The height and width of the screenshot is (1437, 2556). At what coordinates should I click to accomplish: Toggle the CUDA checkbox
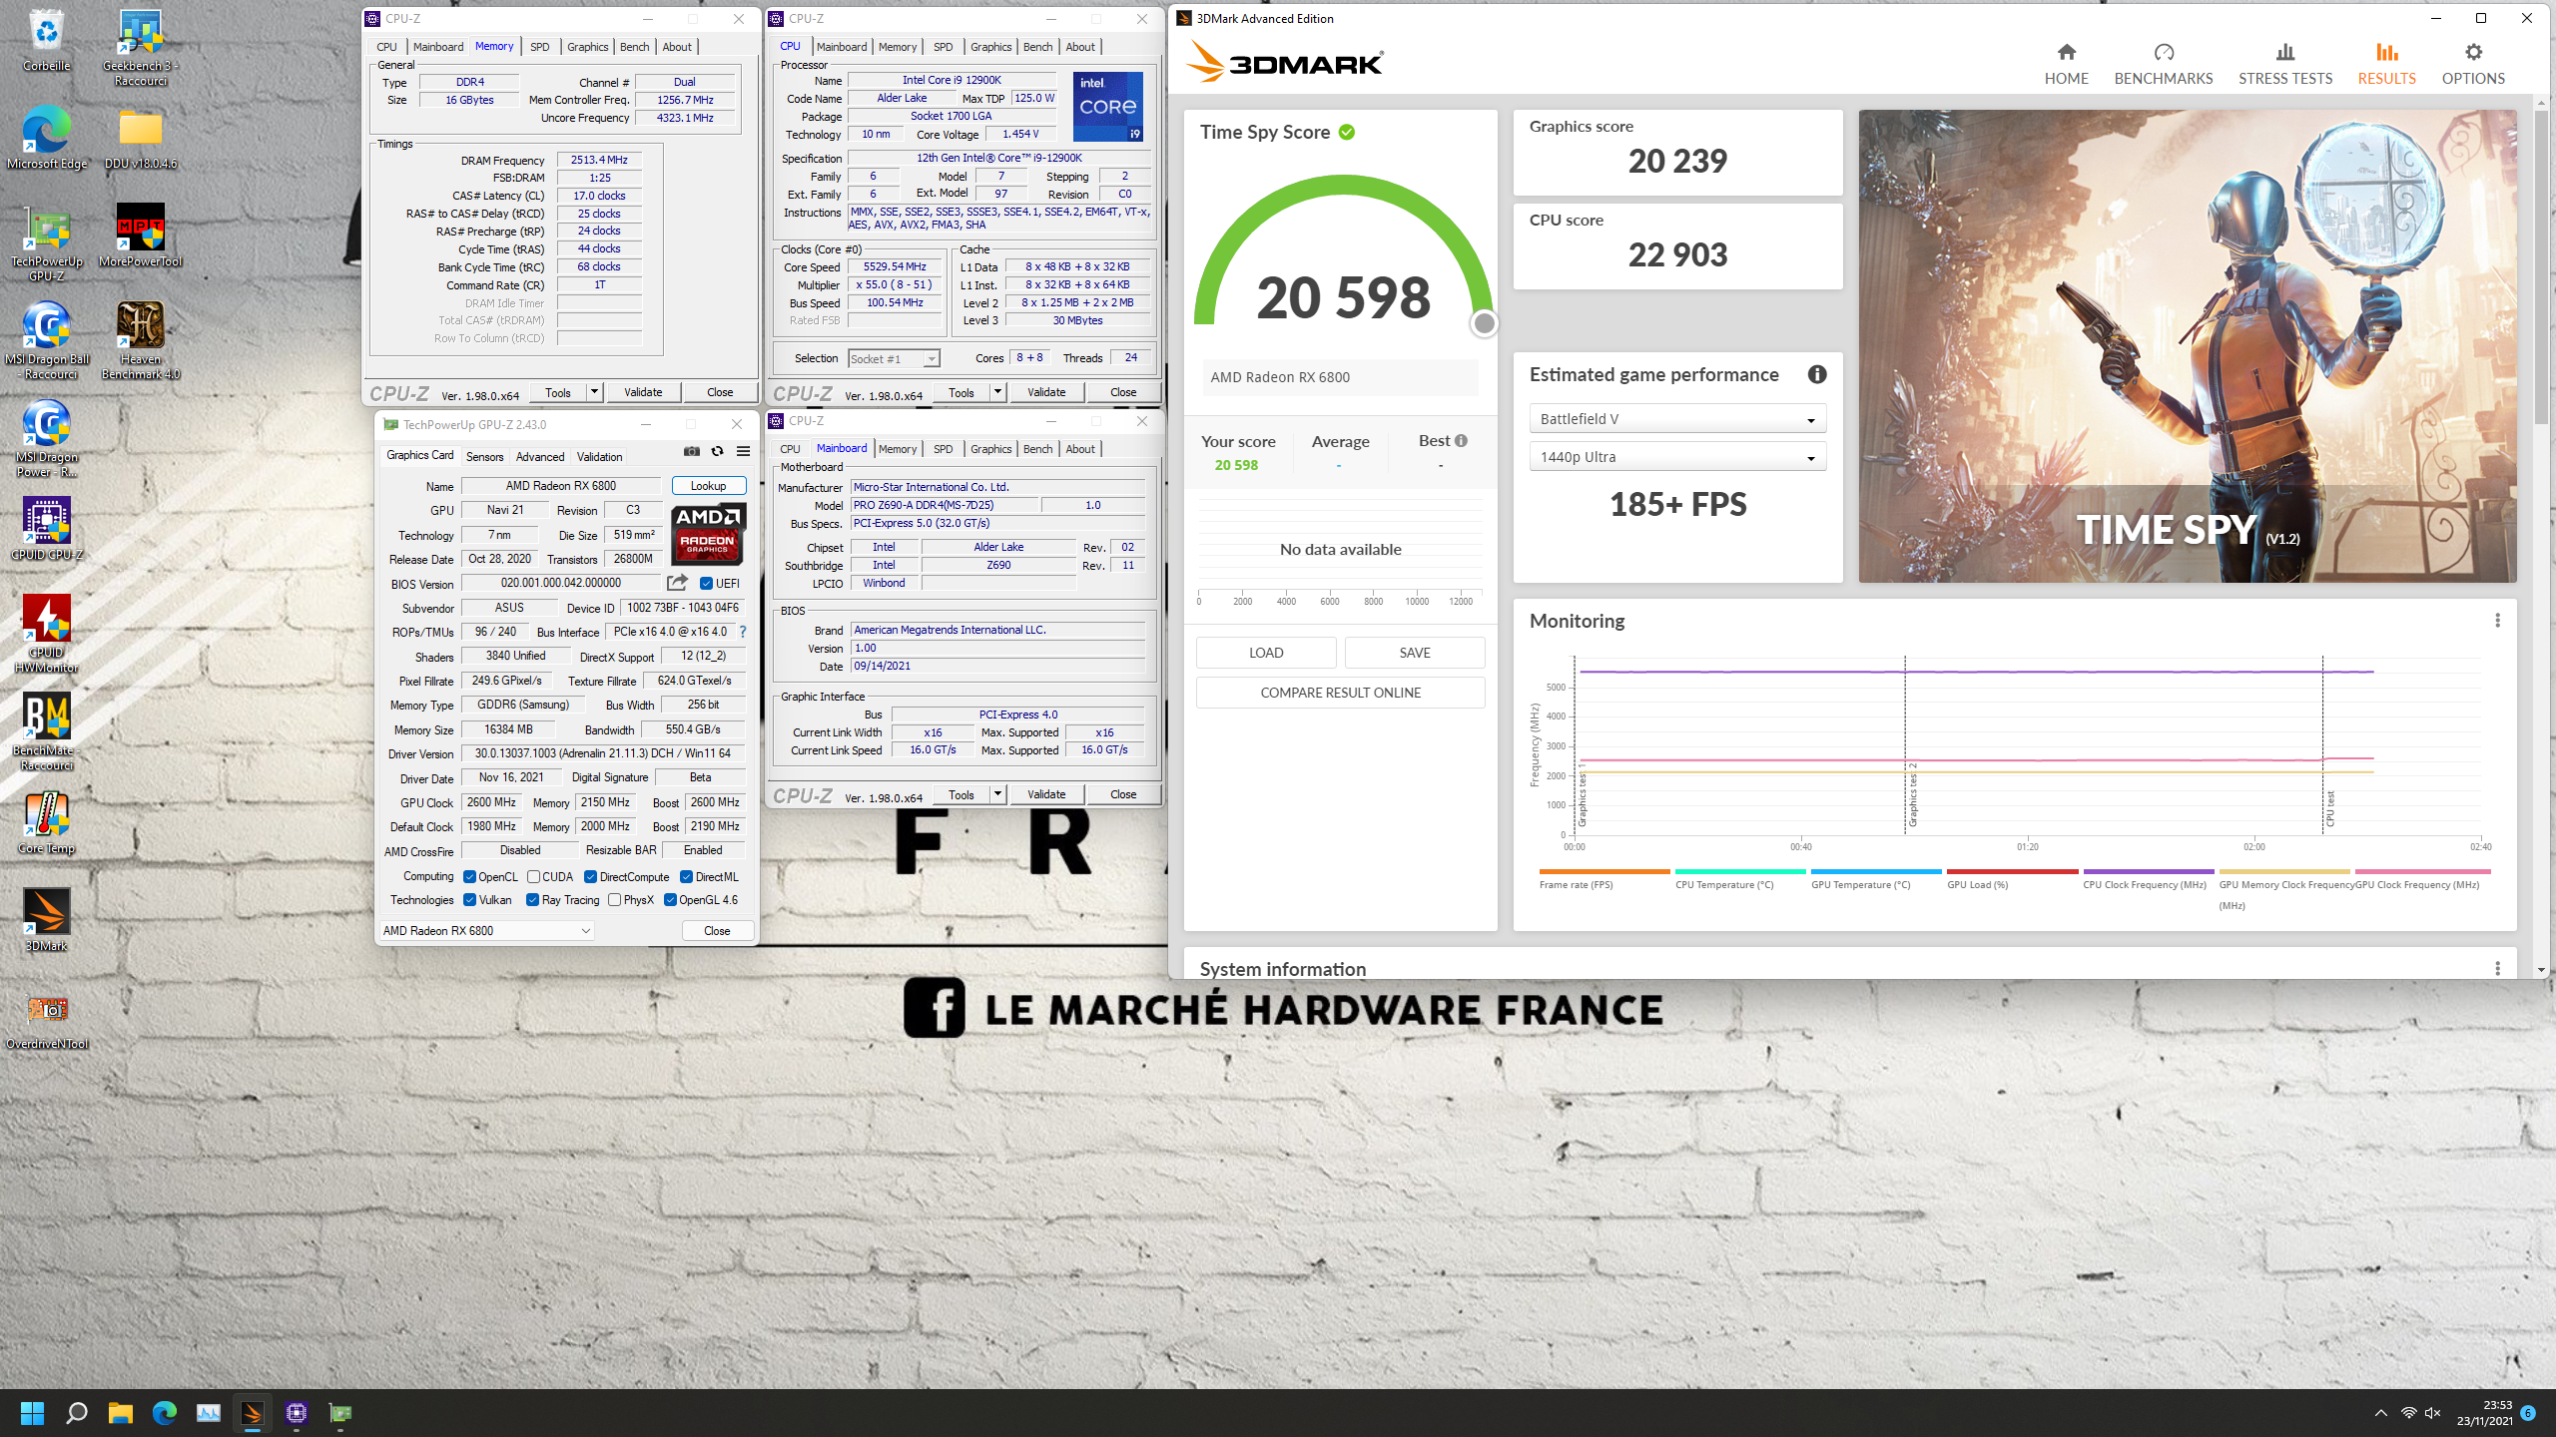pos(534,877)
